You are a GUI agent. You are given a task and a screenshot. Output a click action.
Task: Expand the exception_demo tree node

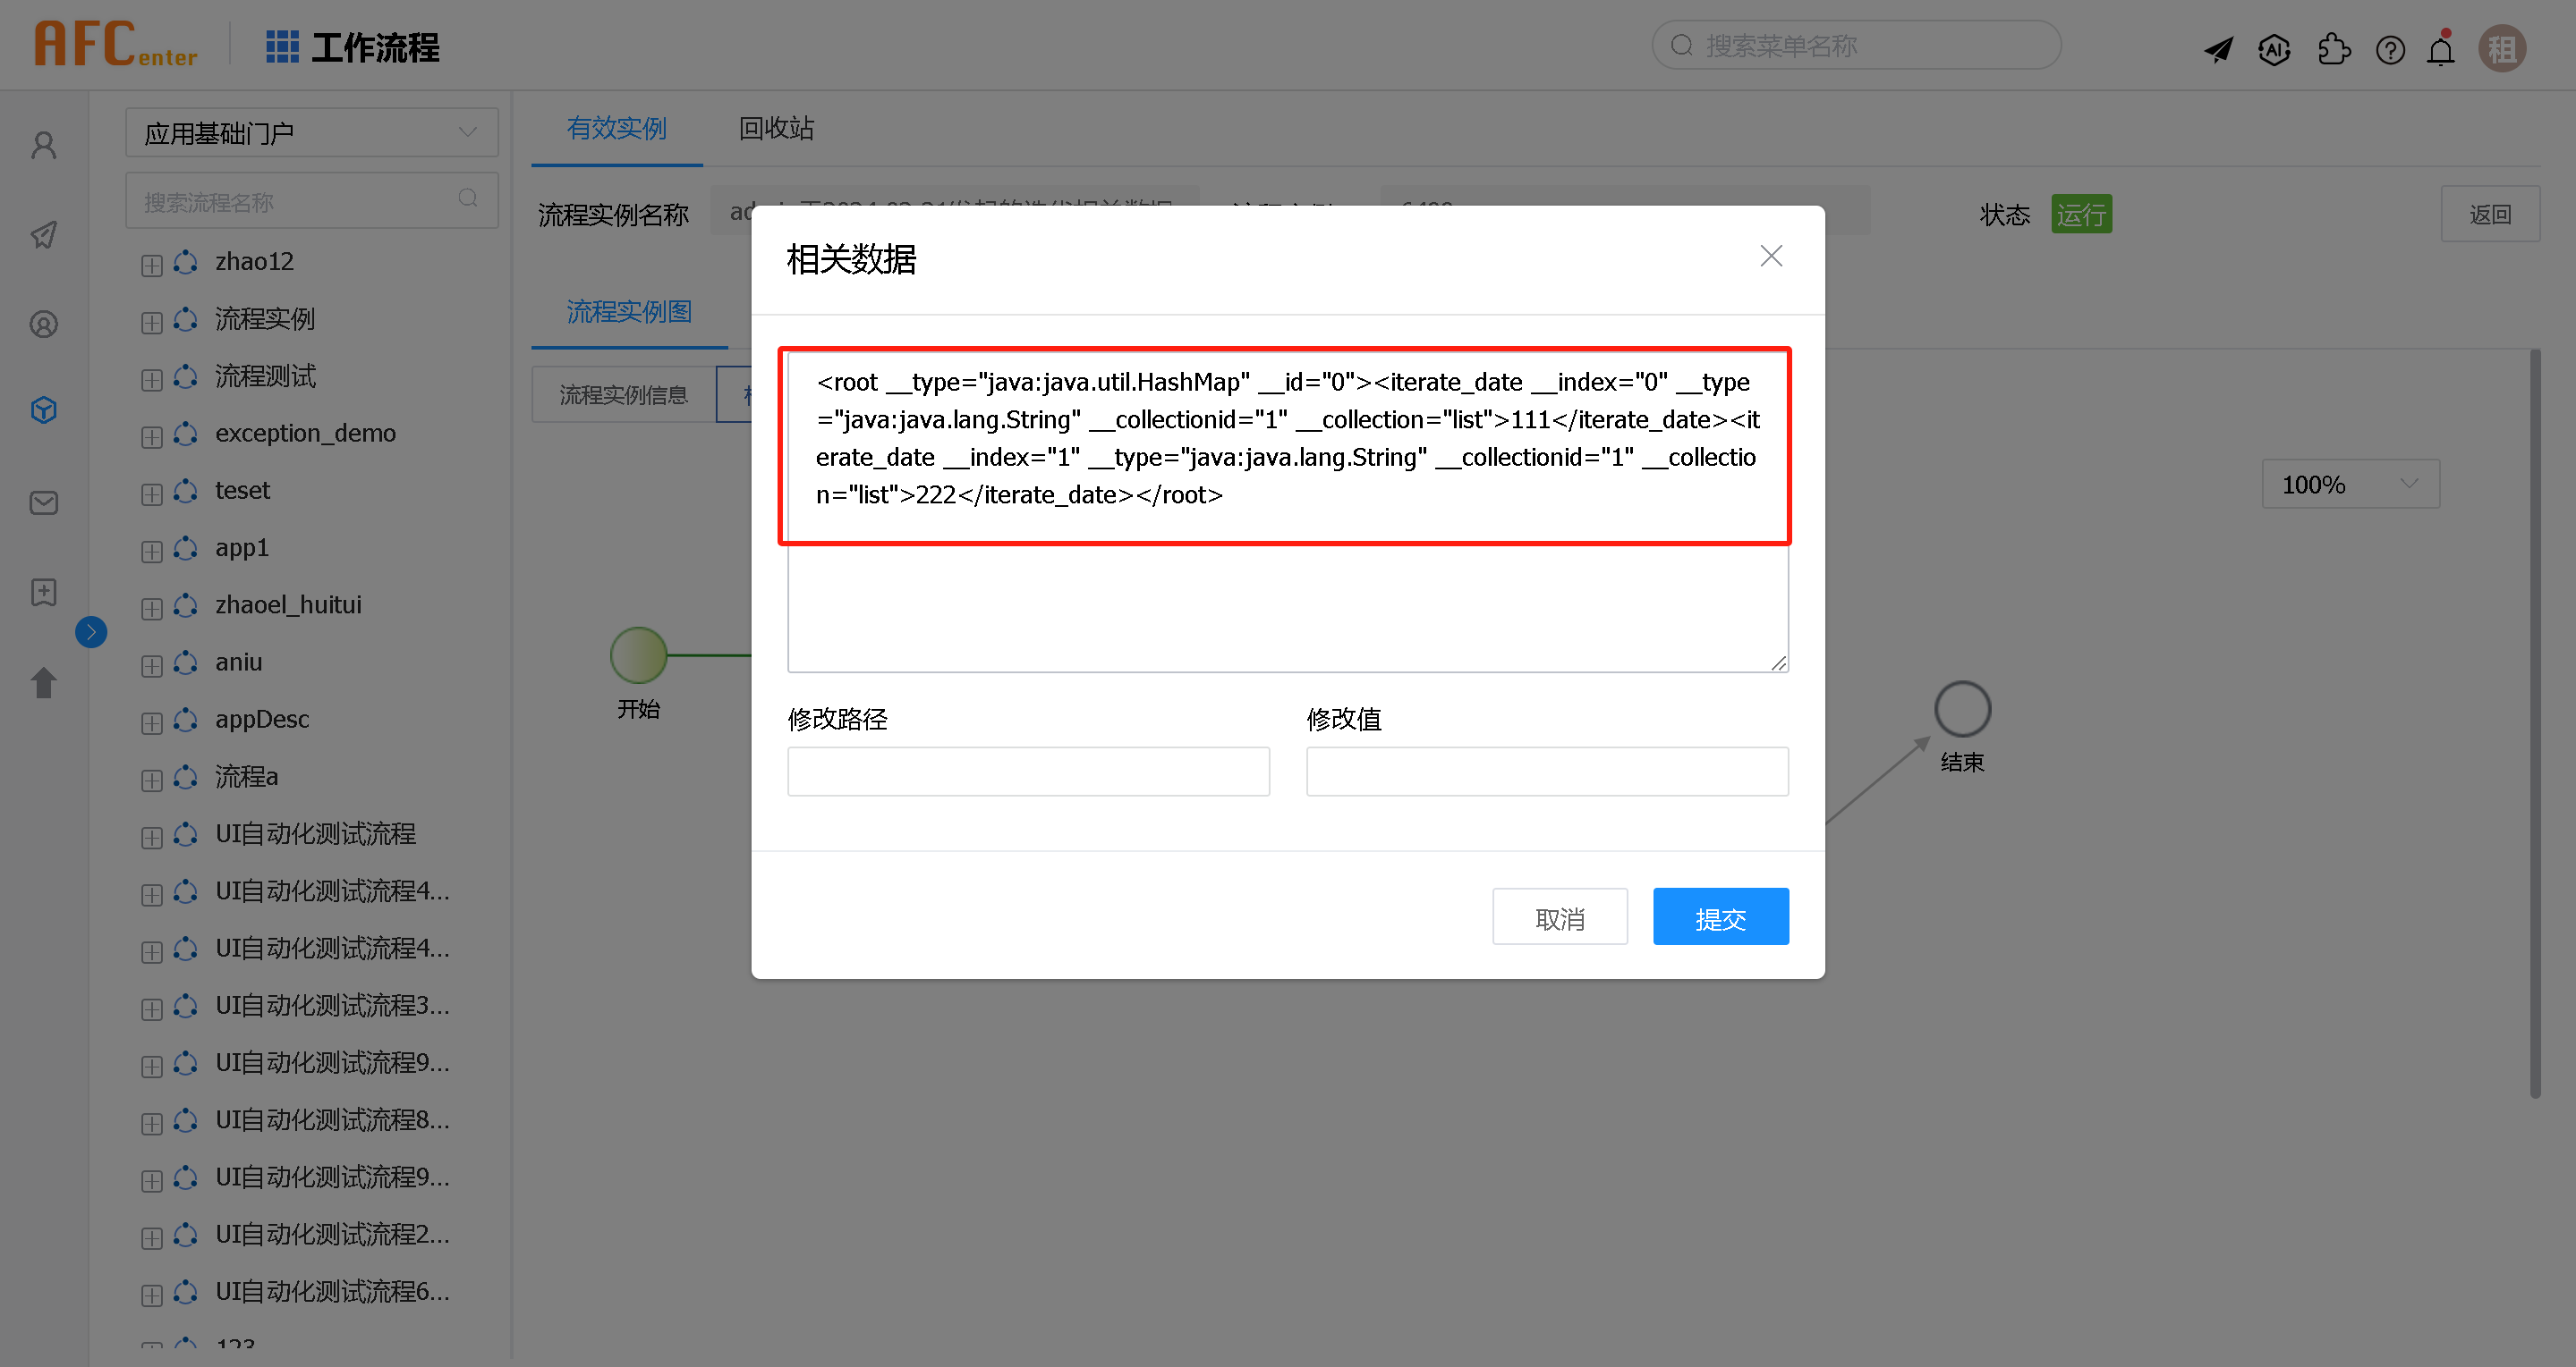(x=152, y=436)
